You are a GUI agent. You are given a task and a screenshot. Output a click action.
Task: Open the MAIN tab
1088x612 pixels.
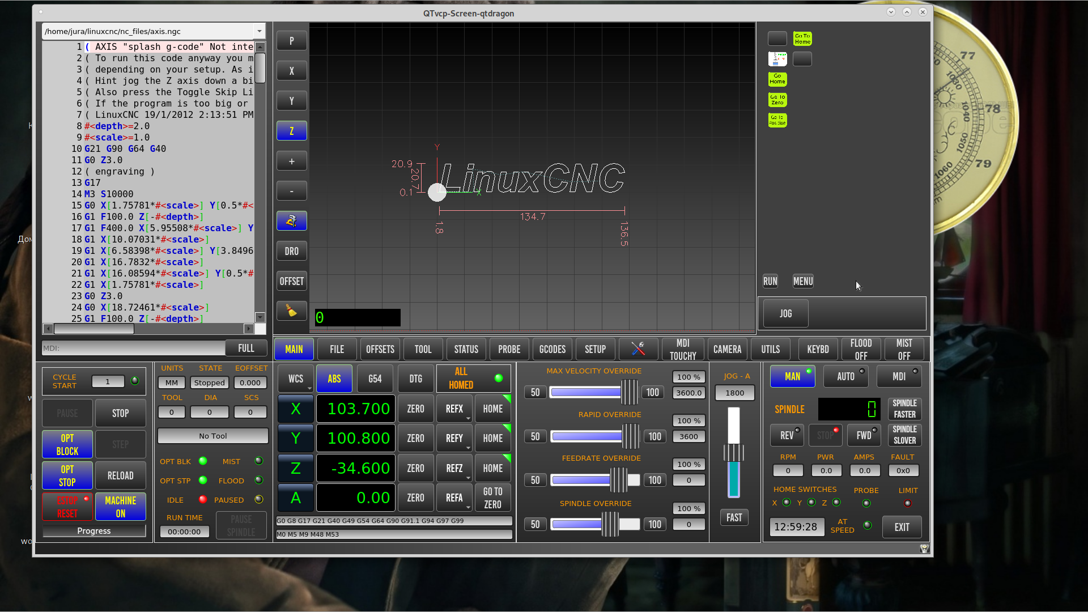[294, 349]
